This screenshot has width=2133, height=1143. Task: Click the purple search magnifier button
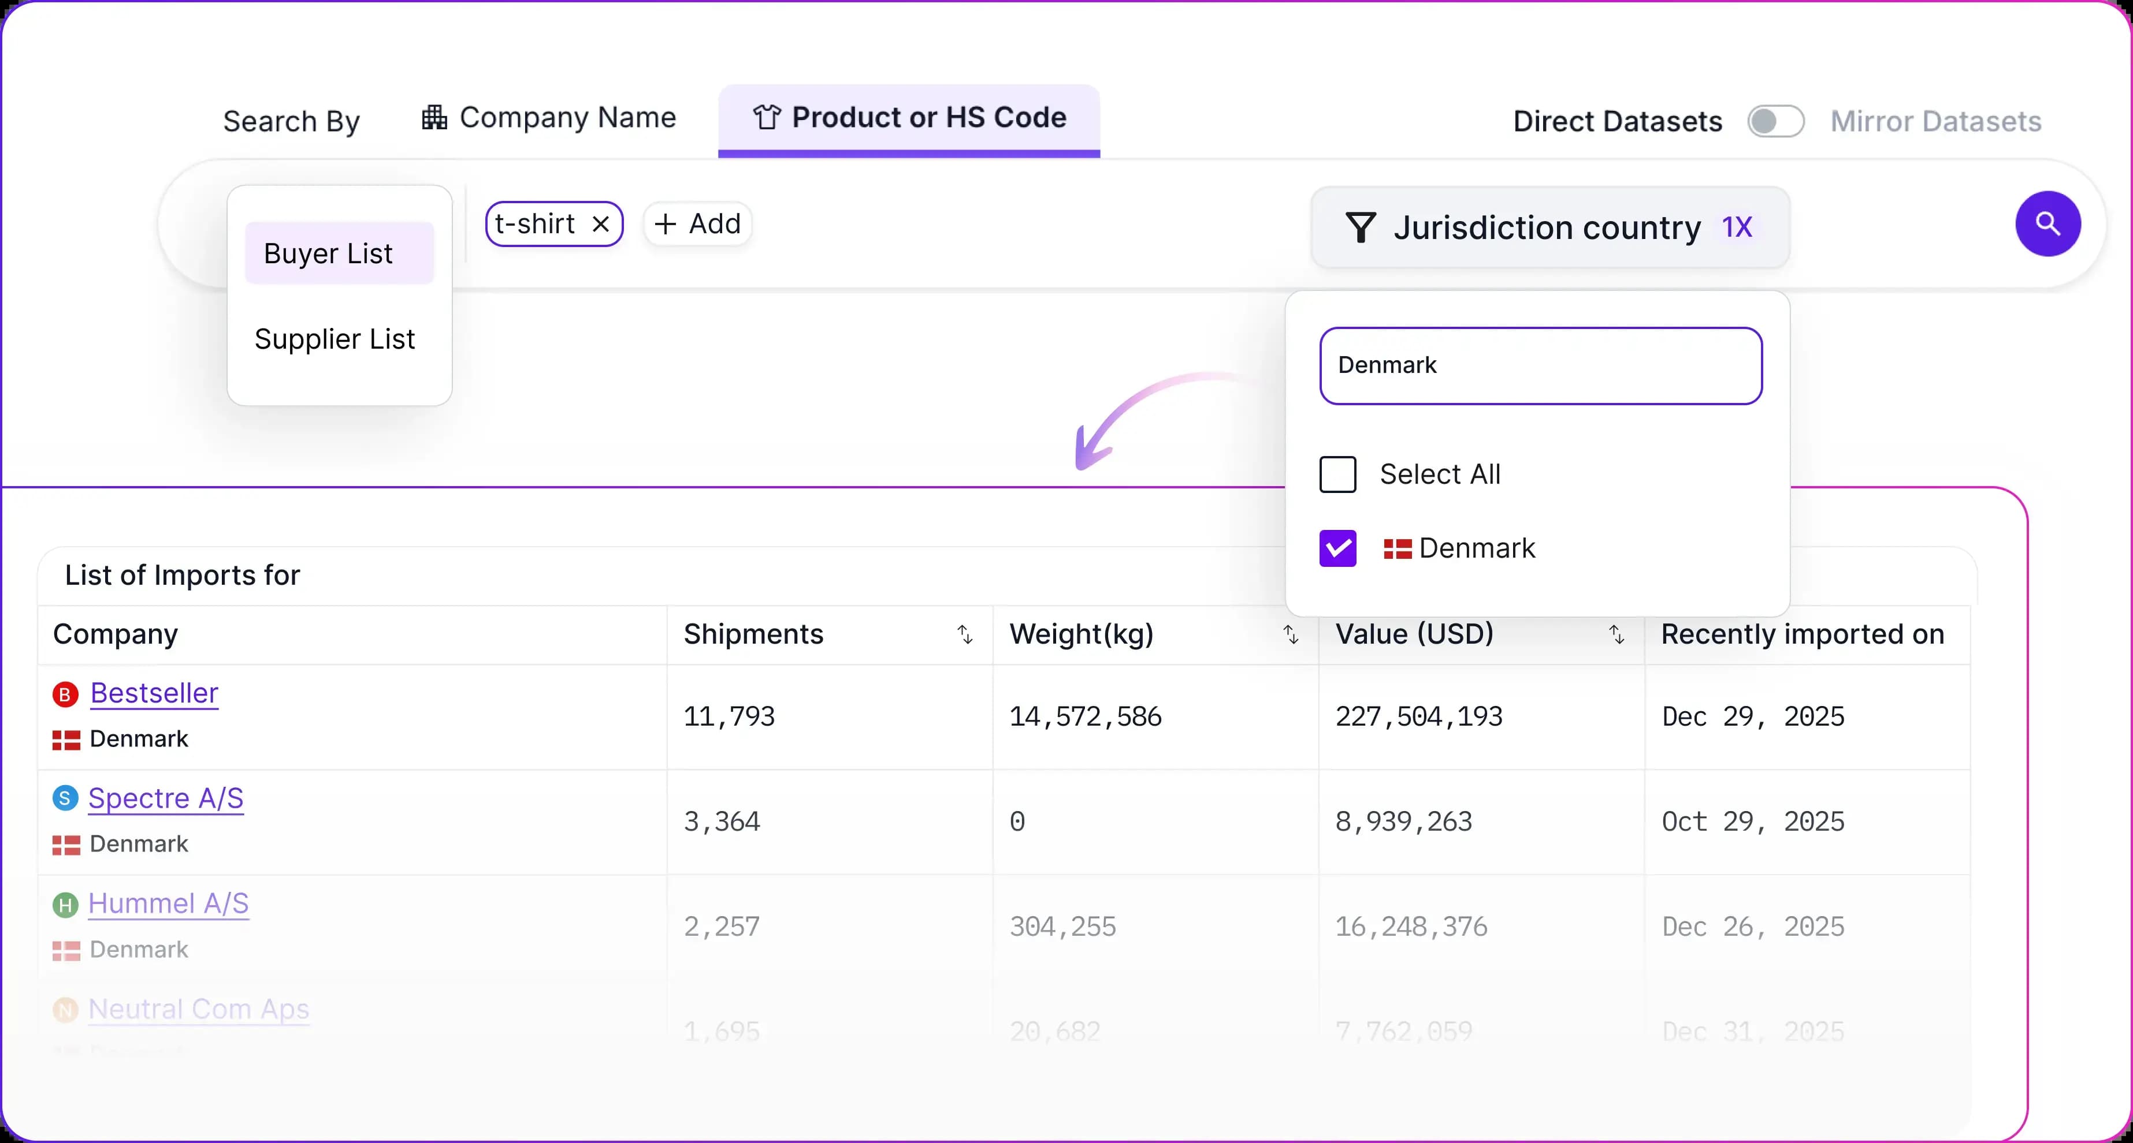point(2047,223)
